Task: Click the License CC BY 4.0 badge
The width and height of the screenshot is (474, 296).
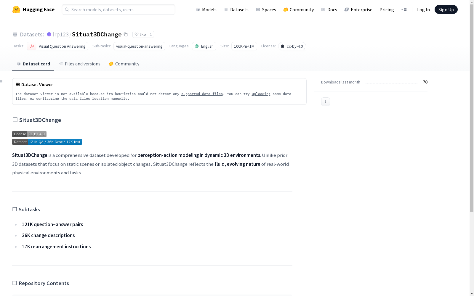Action: click(x=29, y=134)
